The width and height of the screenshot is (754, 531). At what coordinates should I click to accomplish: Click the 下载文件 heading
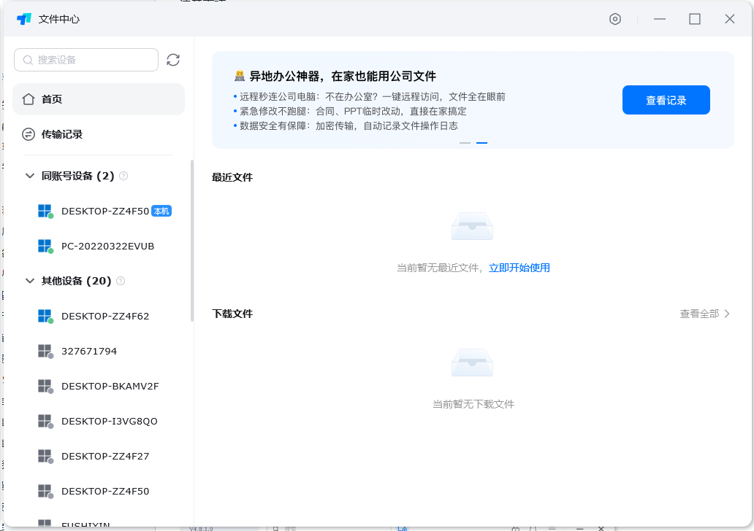click(232, 314)
